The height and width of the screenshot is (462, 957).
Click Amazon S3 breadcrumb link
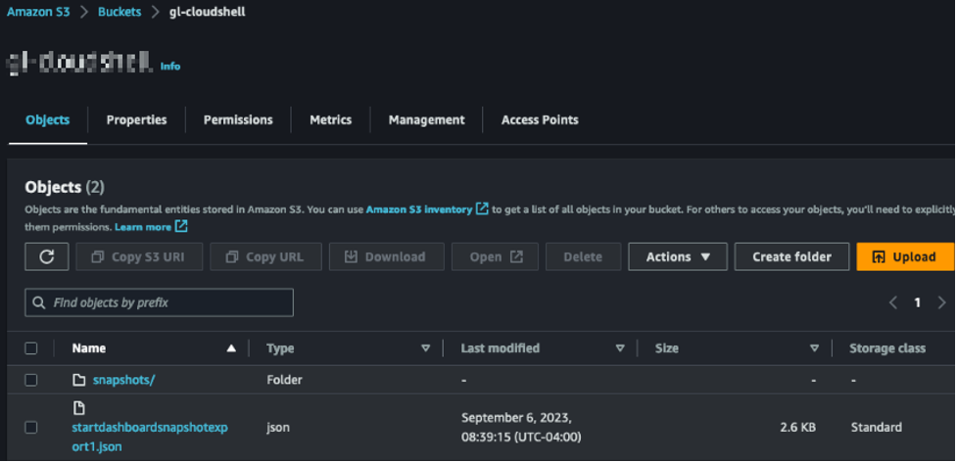38,12
